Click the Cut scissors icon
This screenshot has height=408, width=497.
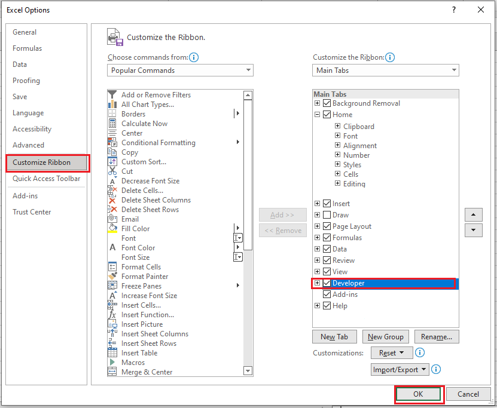(x=112, y=171)
